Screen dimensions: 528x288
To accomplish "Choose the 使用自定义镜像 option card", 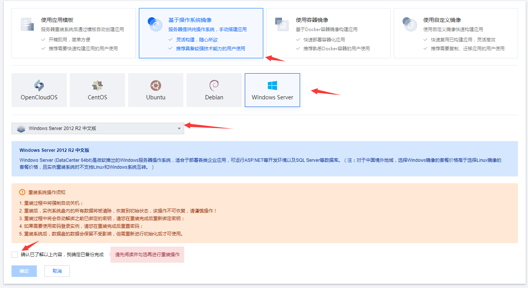I will click(x=455, y=33).
